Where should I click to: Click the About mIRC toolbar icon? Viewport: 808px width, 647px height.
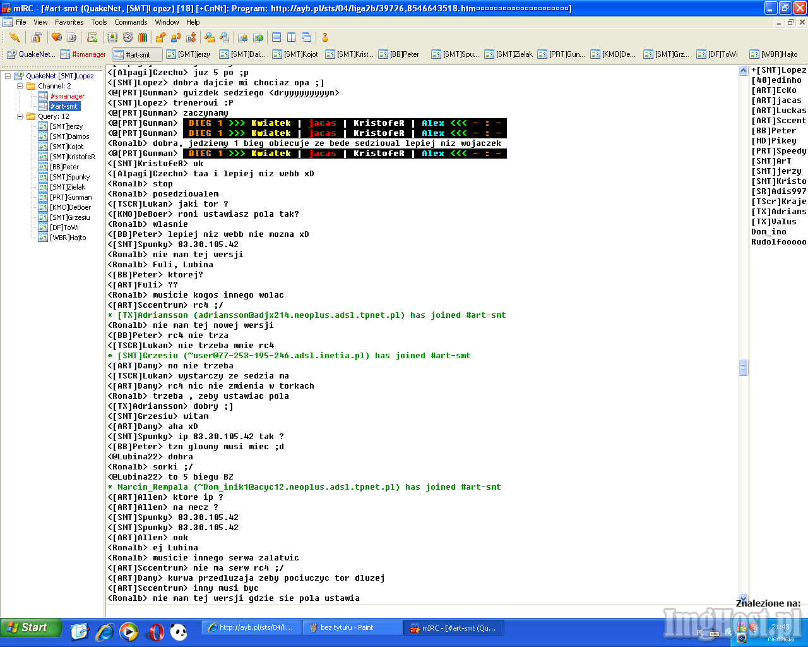pyautogui.click(x=325, y=37)
